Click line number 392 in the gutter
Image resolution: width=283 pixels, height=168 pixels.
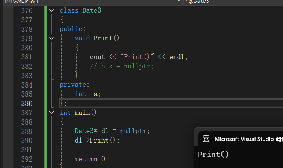coord(27,159)
